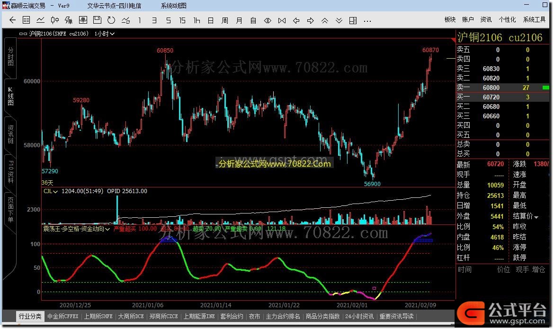Select the 郑商所CZCE bottom tab
The height and width of the screenshot is (329, 554).
click(163, 316)
